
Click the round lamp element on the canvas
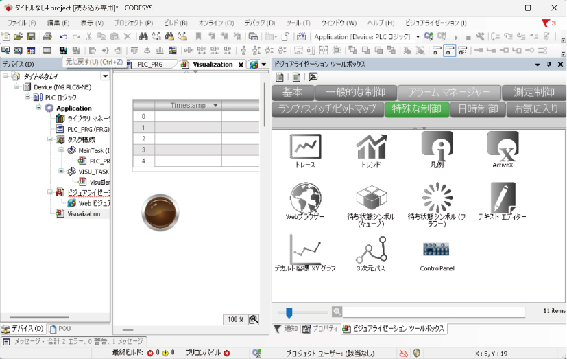pos(160,212)
